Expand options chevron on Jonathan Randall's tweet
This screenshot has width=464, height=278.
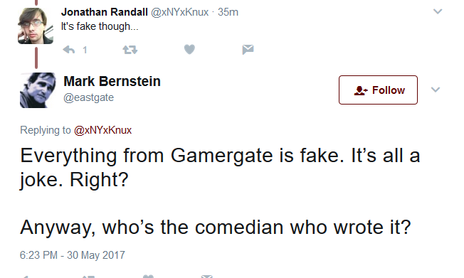click(x=438, y=11)
